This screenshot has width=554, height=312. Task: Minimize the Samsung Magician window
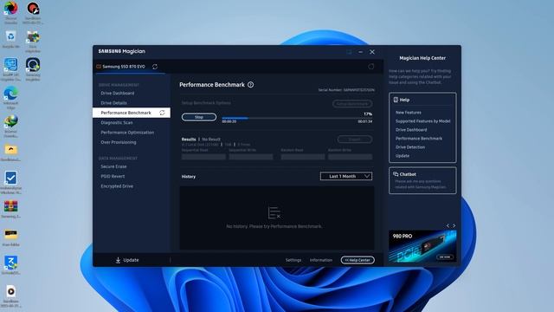(360, 52)
